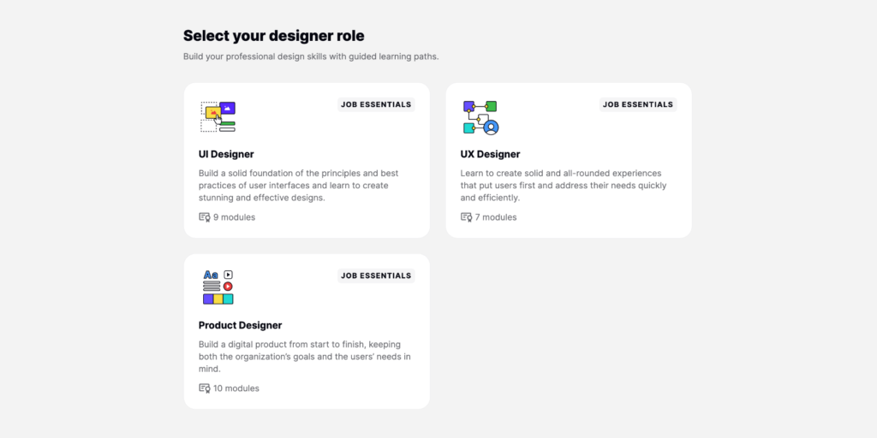The image size is (877, 438).
Task: Select the UX Designer card description
Action: pos(564,186)
